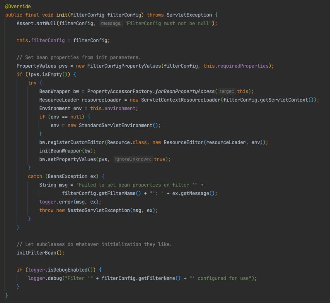Click the 'throw' keyword
This screenshot has width=330, height=303.
point(46,211)
